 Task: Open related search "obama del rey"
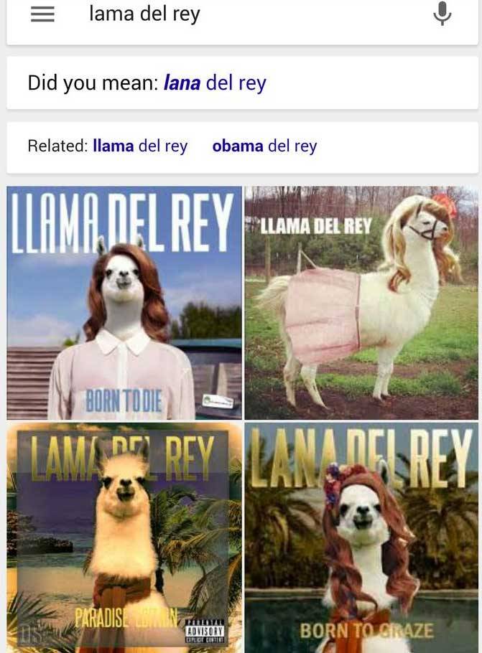point(265,146)
